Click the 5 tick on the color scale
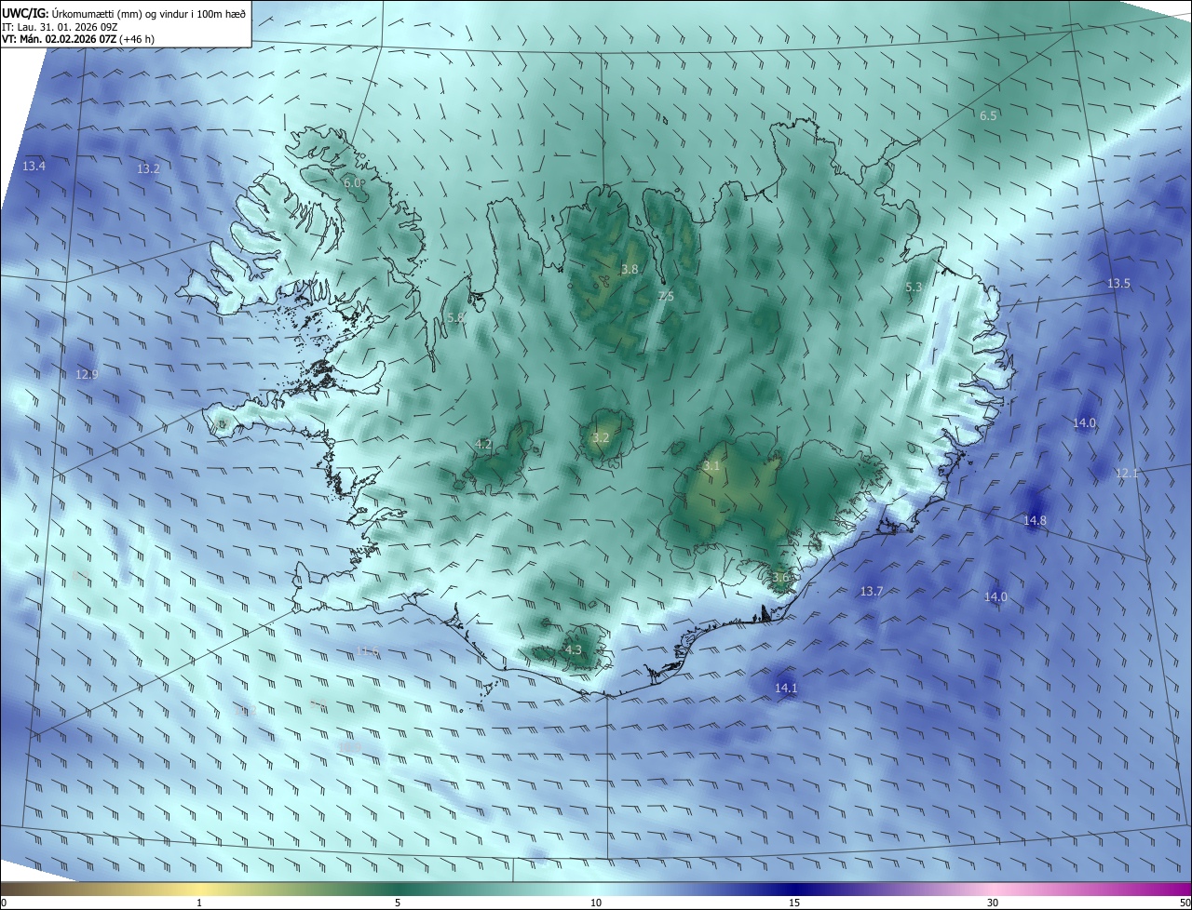Screen dimensions: 1192x910 click(398, 903)
